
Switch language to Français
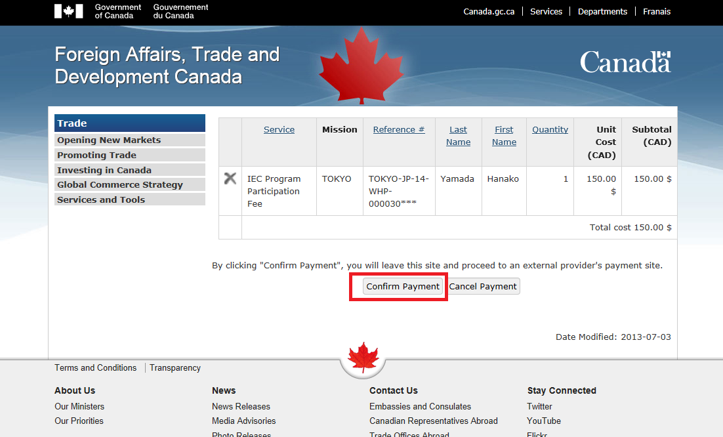point(657,12)
